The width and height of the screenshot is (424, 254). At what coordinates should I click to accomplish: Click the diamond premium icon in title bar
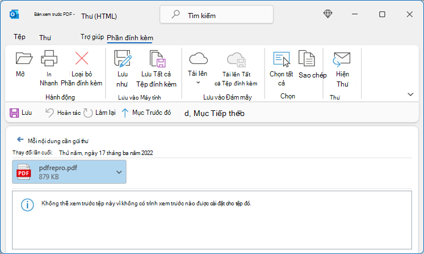(x=328, y=14)
